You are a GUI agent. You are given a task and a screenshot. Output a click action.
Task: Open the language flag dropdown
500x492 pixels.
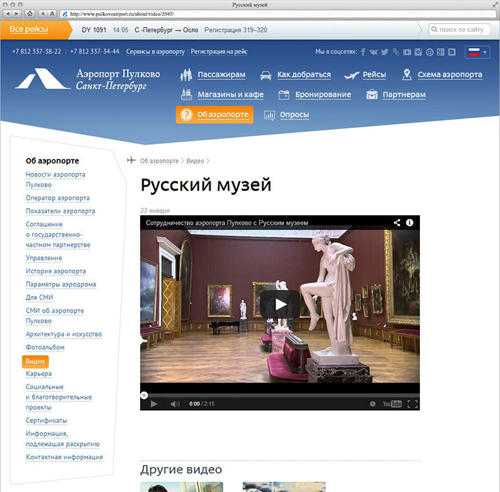pyautogui.click(x=477, y=52)
